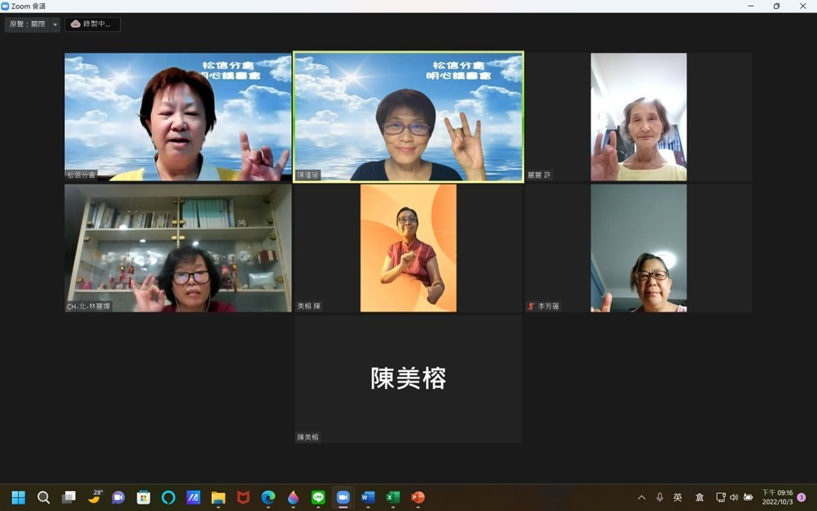Screen dimensions: 817x511
Task: Open Microsoft Store from the taskbar
Action: click(143, 497)
